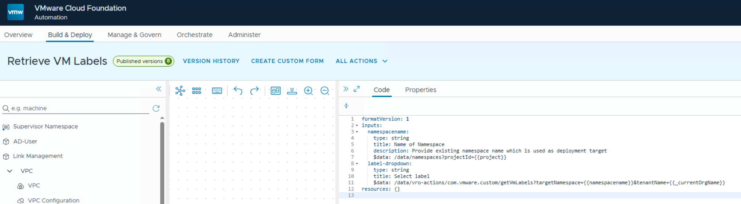741x204 pixels.
Task: Click the 'title: Select label' line
Action: tap(401, 176)
